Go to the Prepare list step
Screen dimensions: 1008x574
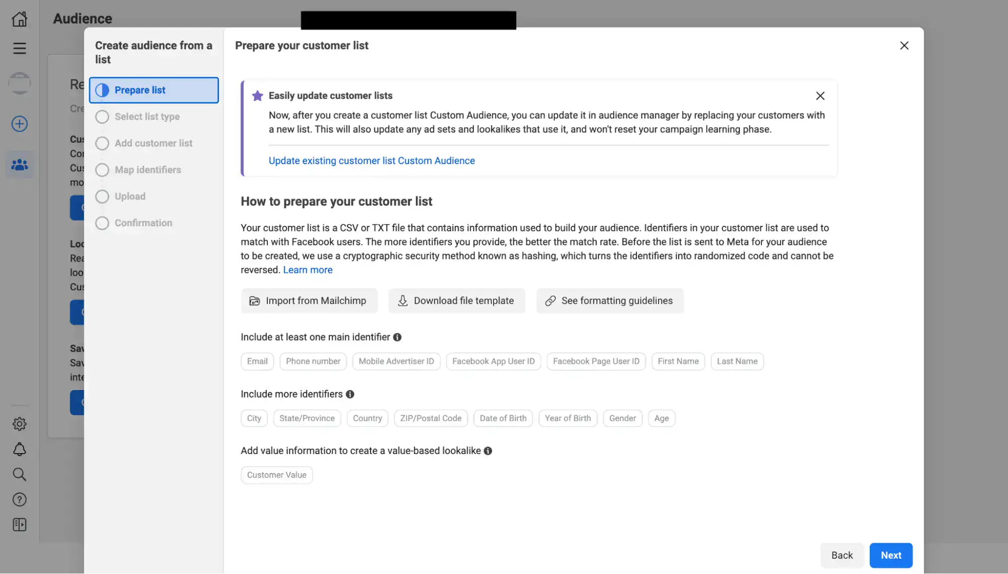click(153, 90)
